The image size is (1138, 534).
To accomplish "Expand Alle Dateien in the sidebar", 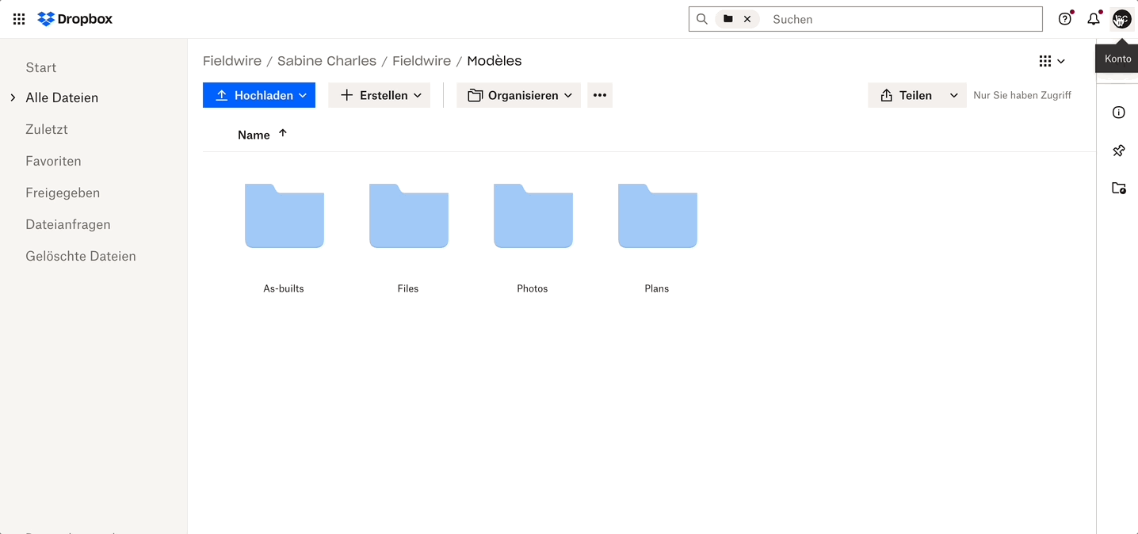I will click(x=12, y=97).
